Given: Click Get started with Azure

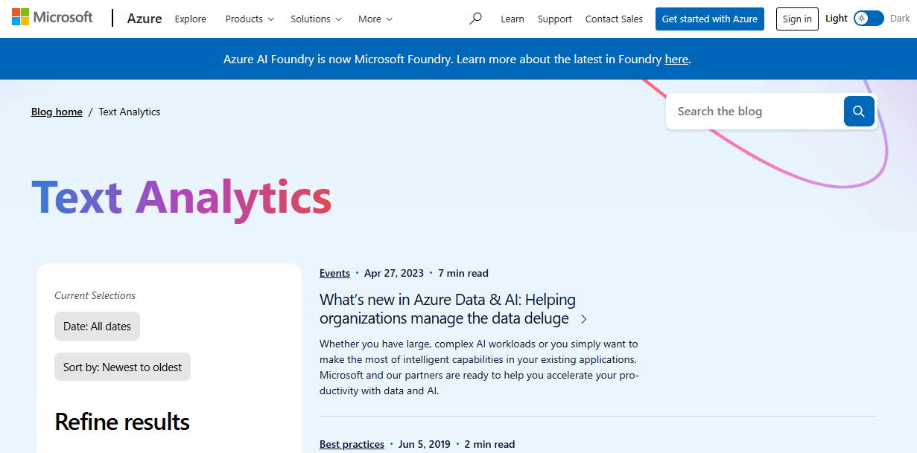Looking at the screenshot, I should [709, 19].
